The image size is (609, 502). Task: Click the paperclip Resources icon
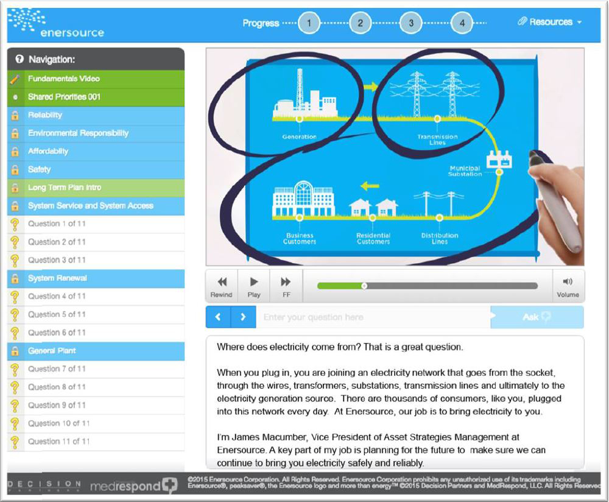pyautogui.click(x=522, y=22)
